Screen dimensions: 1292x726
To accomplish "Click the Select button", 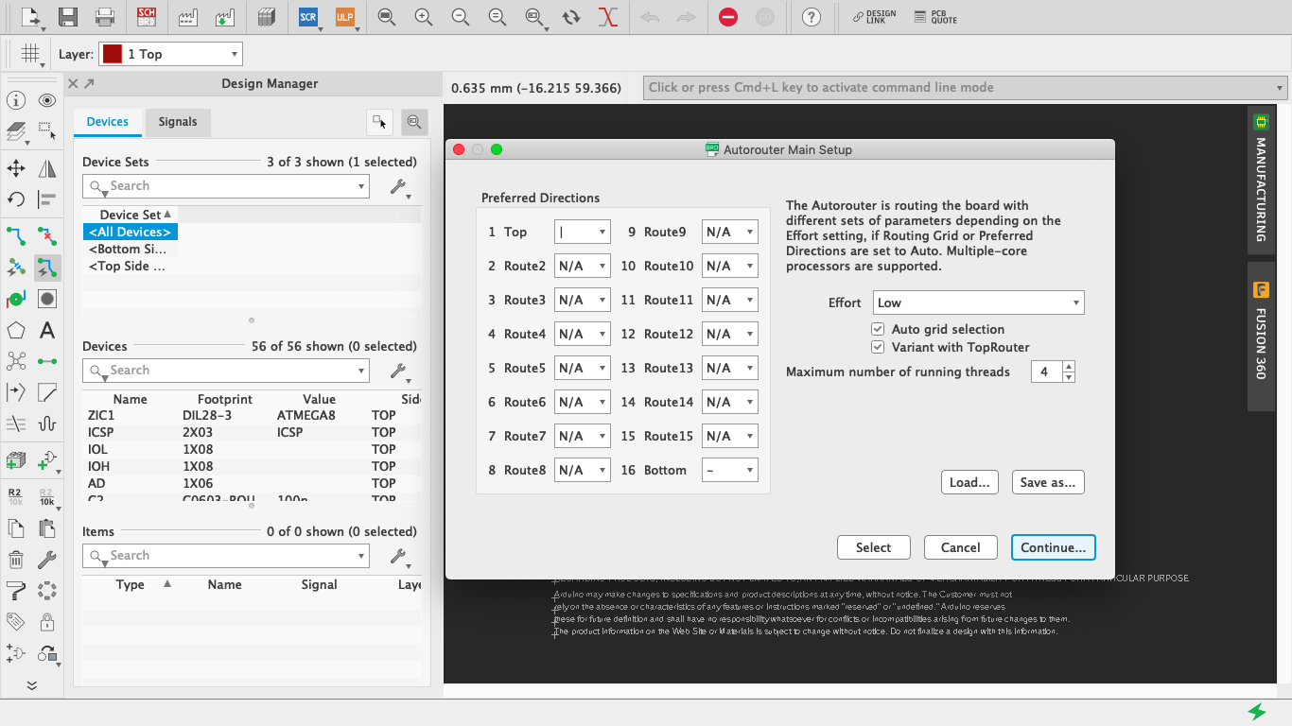I will pyautogui.click(x=874, y=547).
